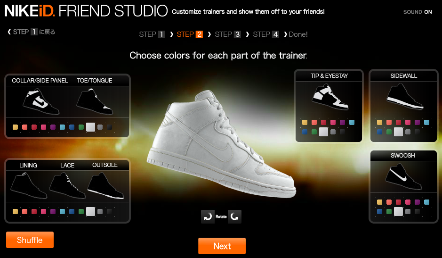
Task: Choose green swatch in Swoosh palette
Action: pyautogui.click(x=389, y=211)
